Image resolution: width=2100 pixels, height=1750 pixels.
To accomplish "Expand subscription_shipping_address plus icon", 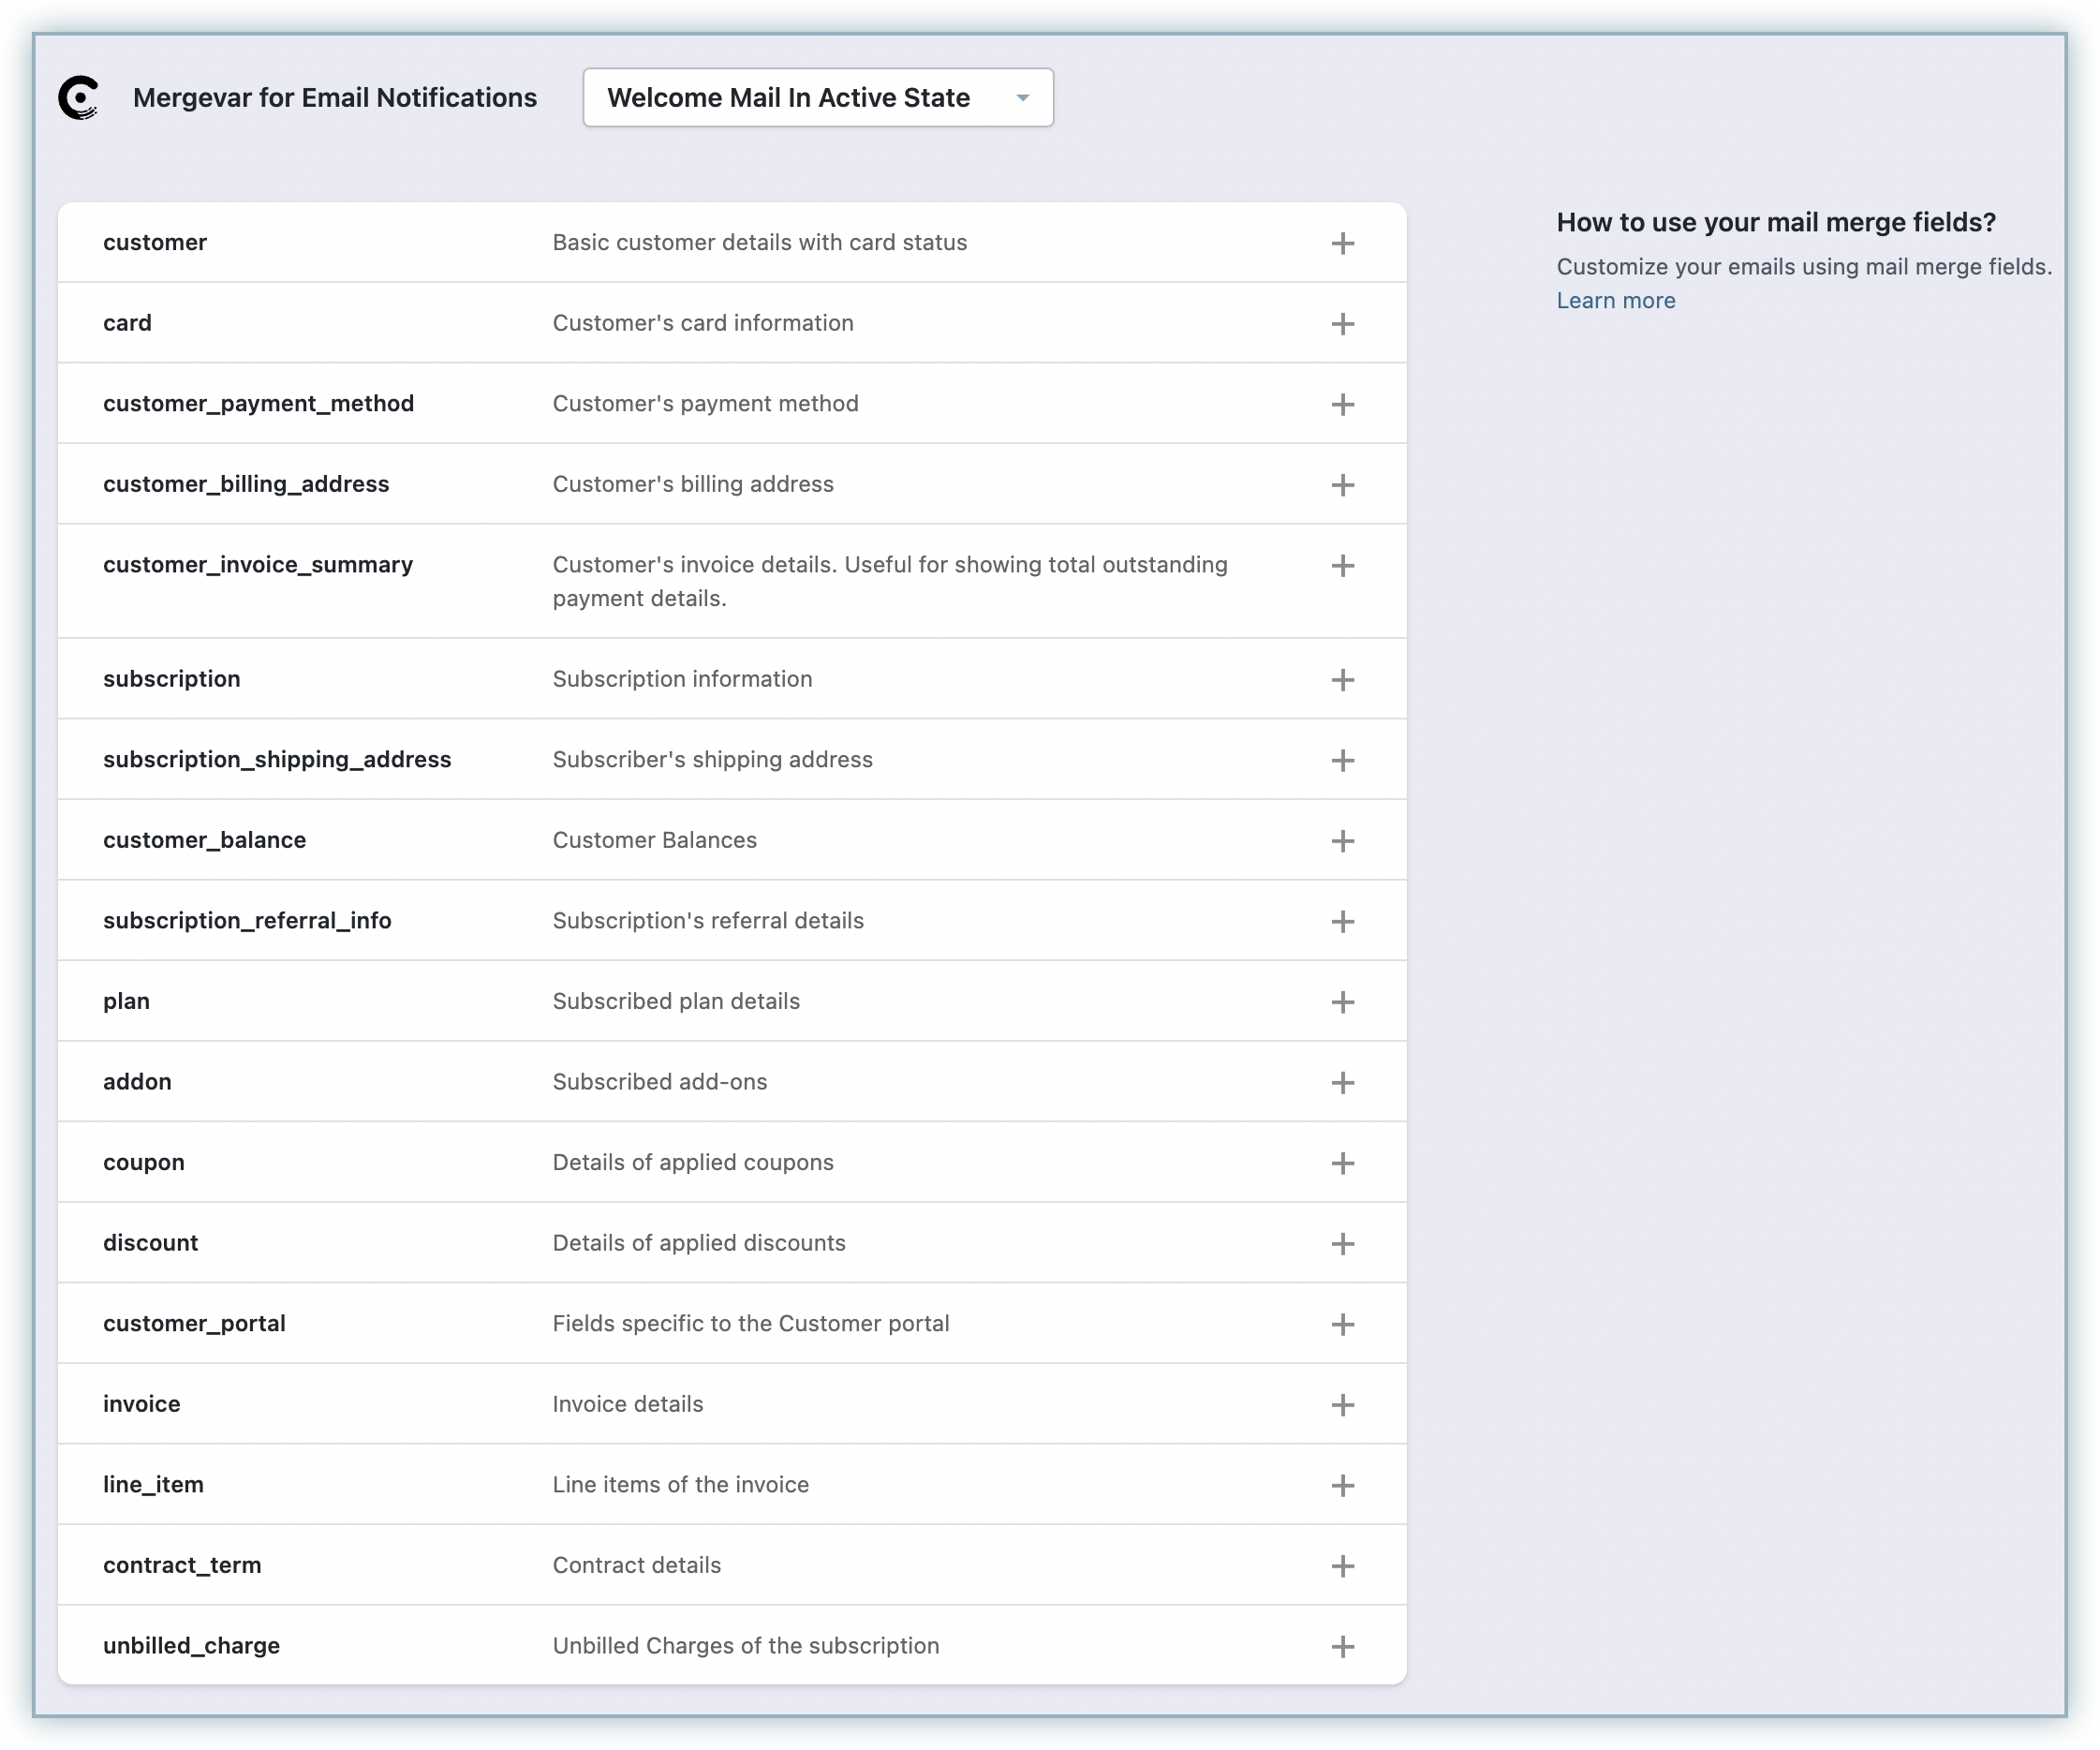I will pyautogui.click(x=1342, y=761).
